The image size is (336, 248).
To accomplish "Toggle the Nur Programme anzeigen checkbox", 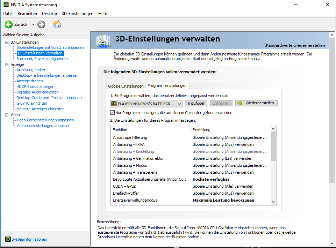I will 112,112.
